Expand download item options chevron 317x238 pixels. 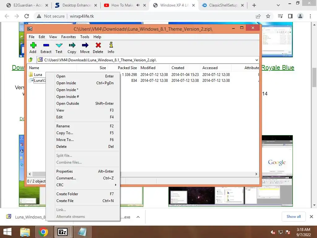pyautogui.click(x=138, y=217)
